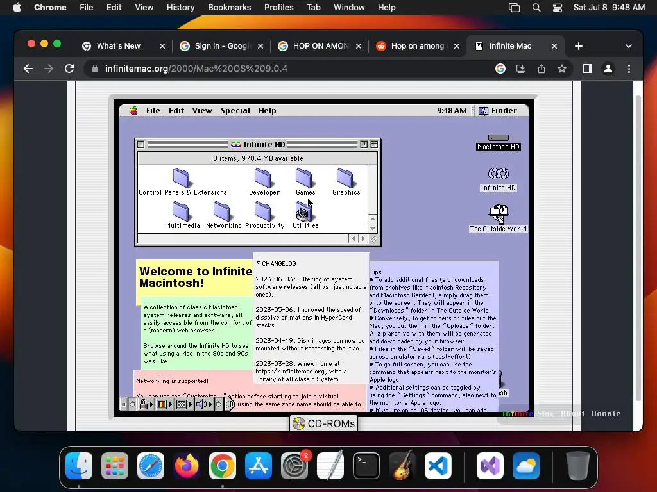Click the Infinite HD window scroll down arrow
The image size is (657, 492).
(373, 229)
